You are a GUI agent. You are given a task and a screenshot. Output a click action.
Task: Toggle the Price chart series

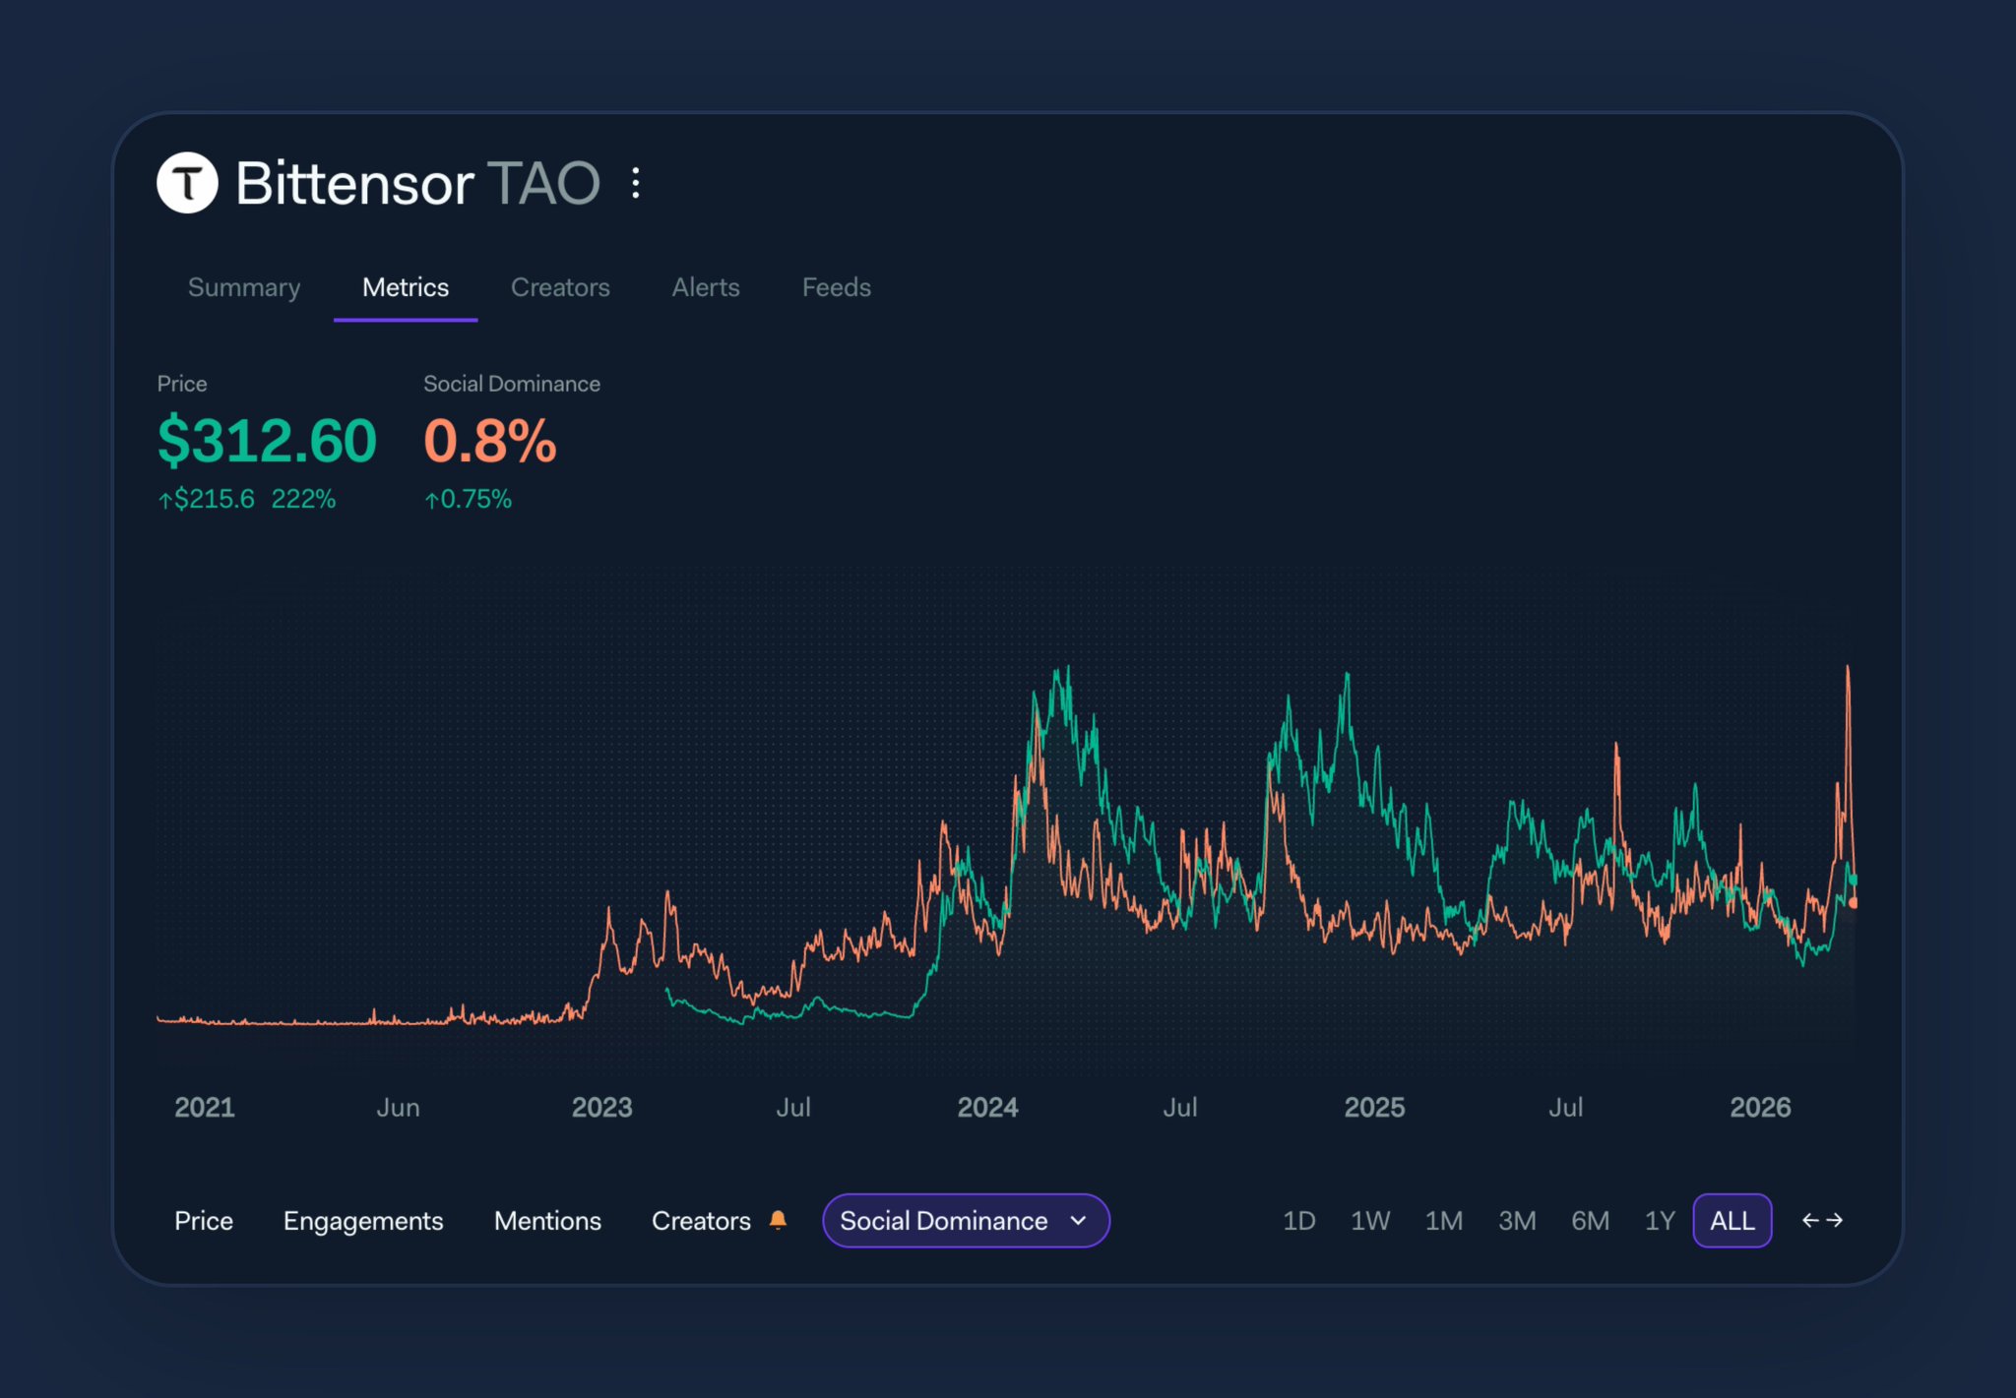click(204, 1220)
